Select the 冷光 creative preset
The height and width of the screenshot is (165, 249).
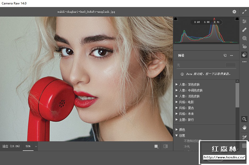coord(187,146)
